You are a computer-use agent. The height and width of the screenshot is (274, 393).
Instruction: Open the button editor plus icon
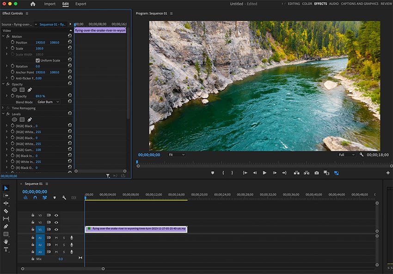pos(388,173)
